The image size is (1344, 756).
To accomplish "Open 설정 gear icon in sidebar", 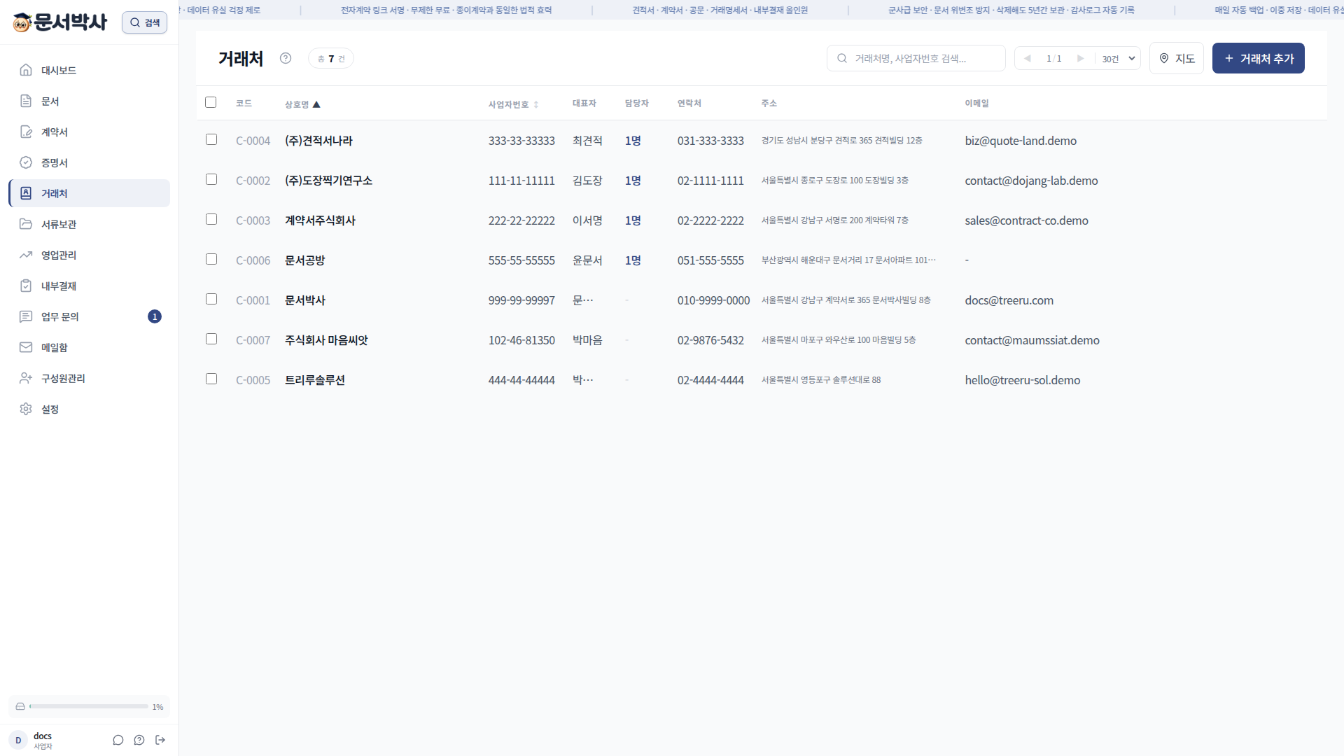I will [26, 409].
